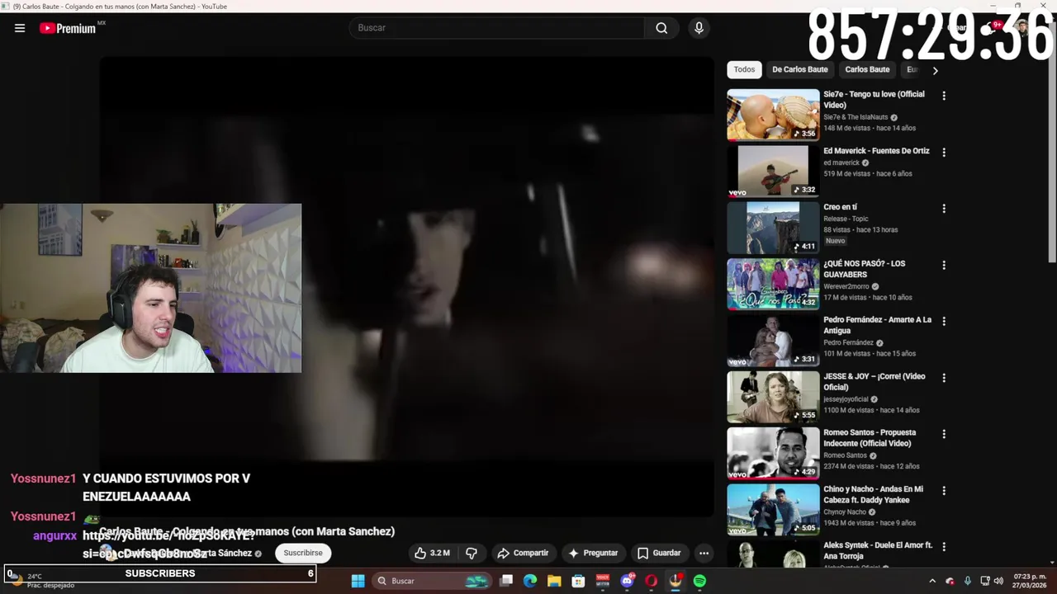The width and height of the screenshot is (1057, 594).
Task: Open options menu for JESSE & JOY video
Action: pos(944,378)
